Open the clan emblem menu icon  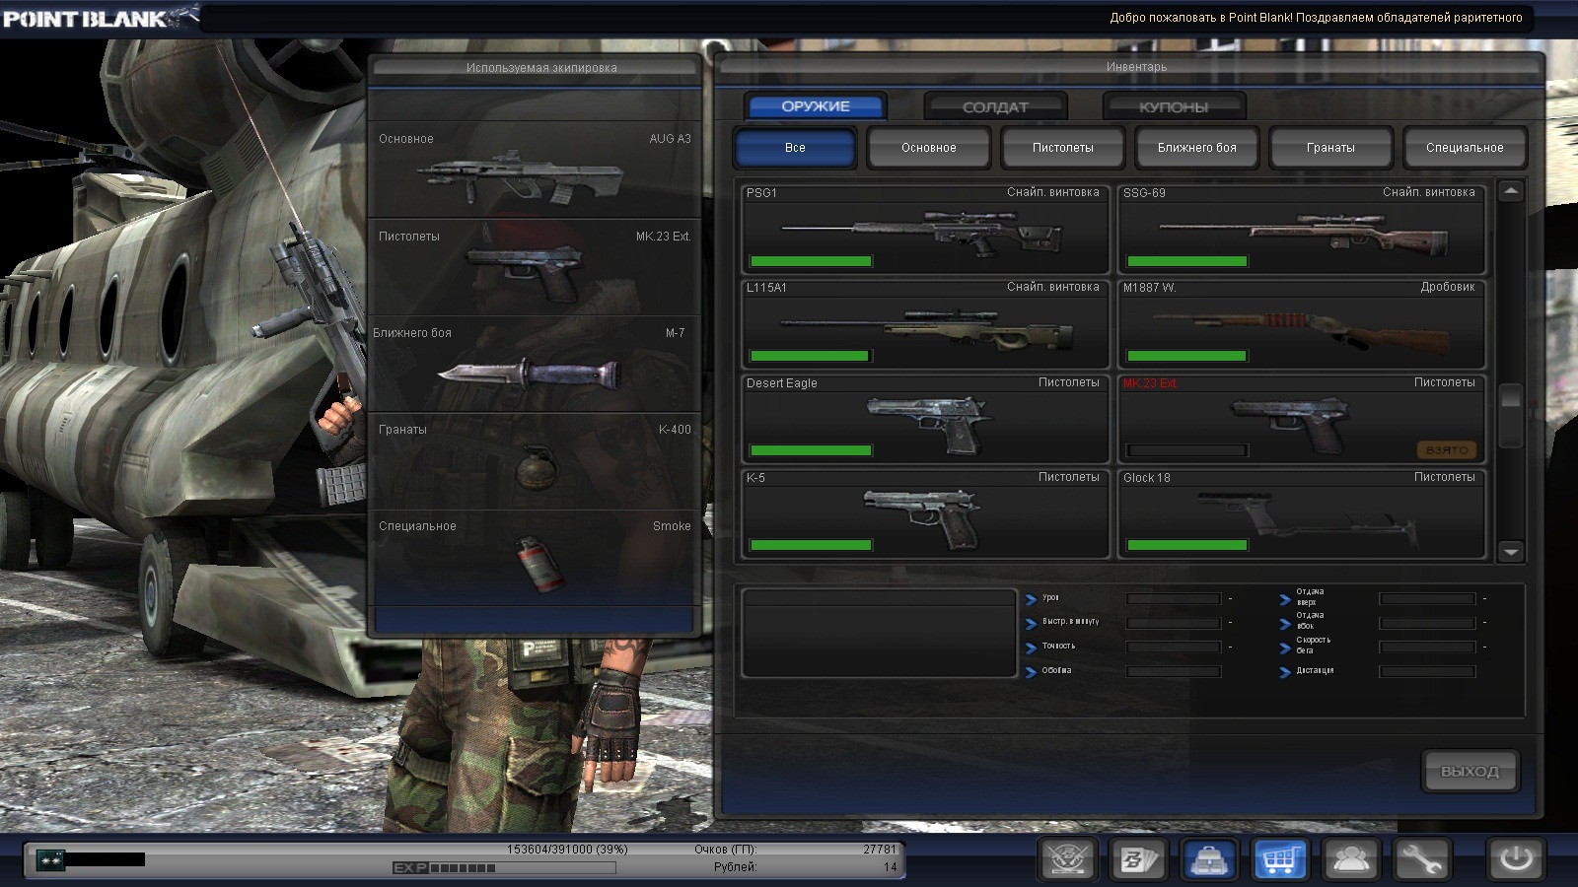(1068, 859)
